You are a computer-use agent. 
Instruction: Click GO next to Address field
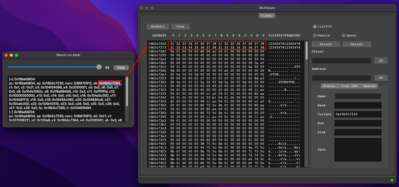click(381, 78)
